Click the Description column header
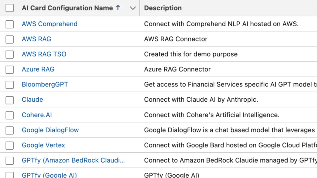 click(x=163, y=8)
